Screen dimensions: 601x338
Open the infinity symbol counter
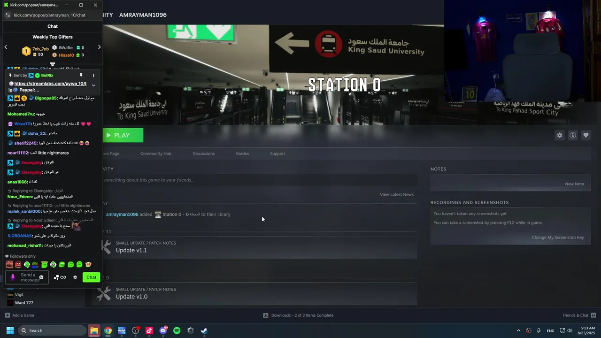[x=63, y=277]
